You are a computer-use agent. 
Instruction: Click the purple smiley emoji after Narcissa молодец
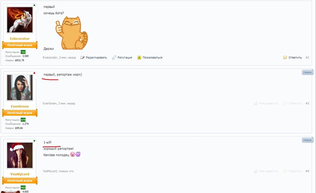pyautogui.click(x=78, y=154)
